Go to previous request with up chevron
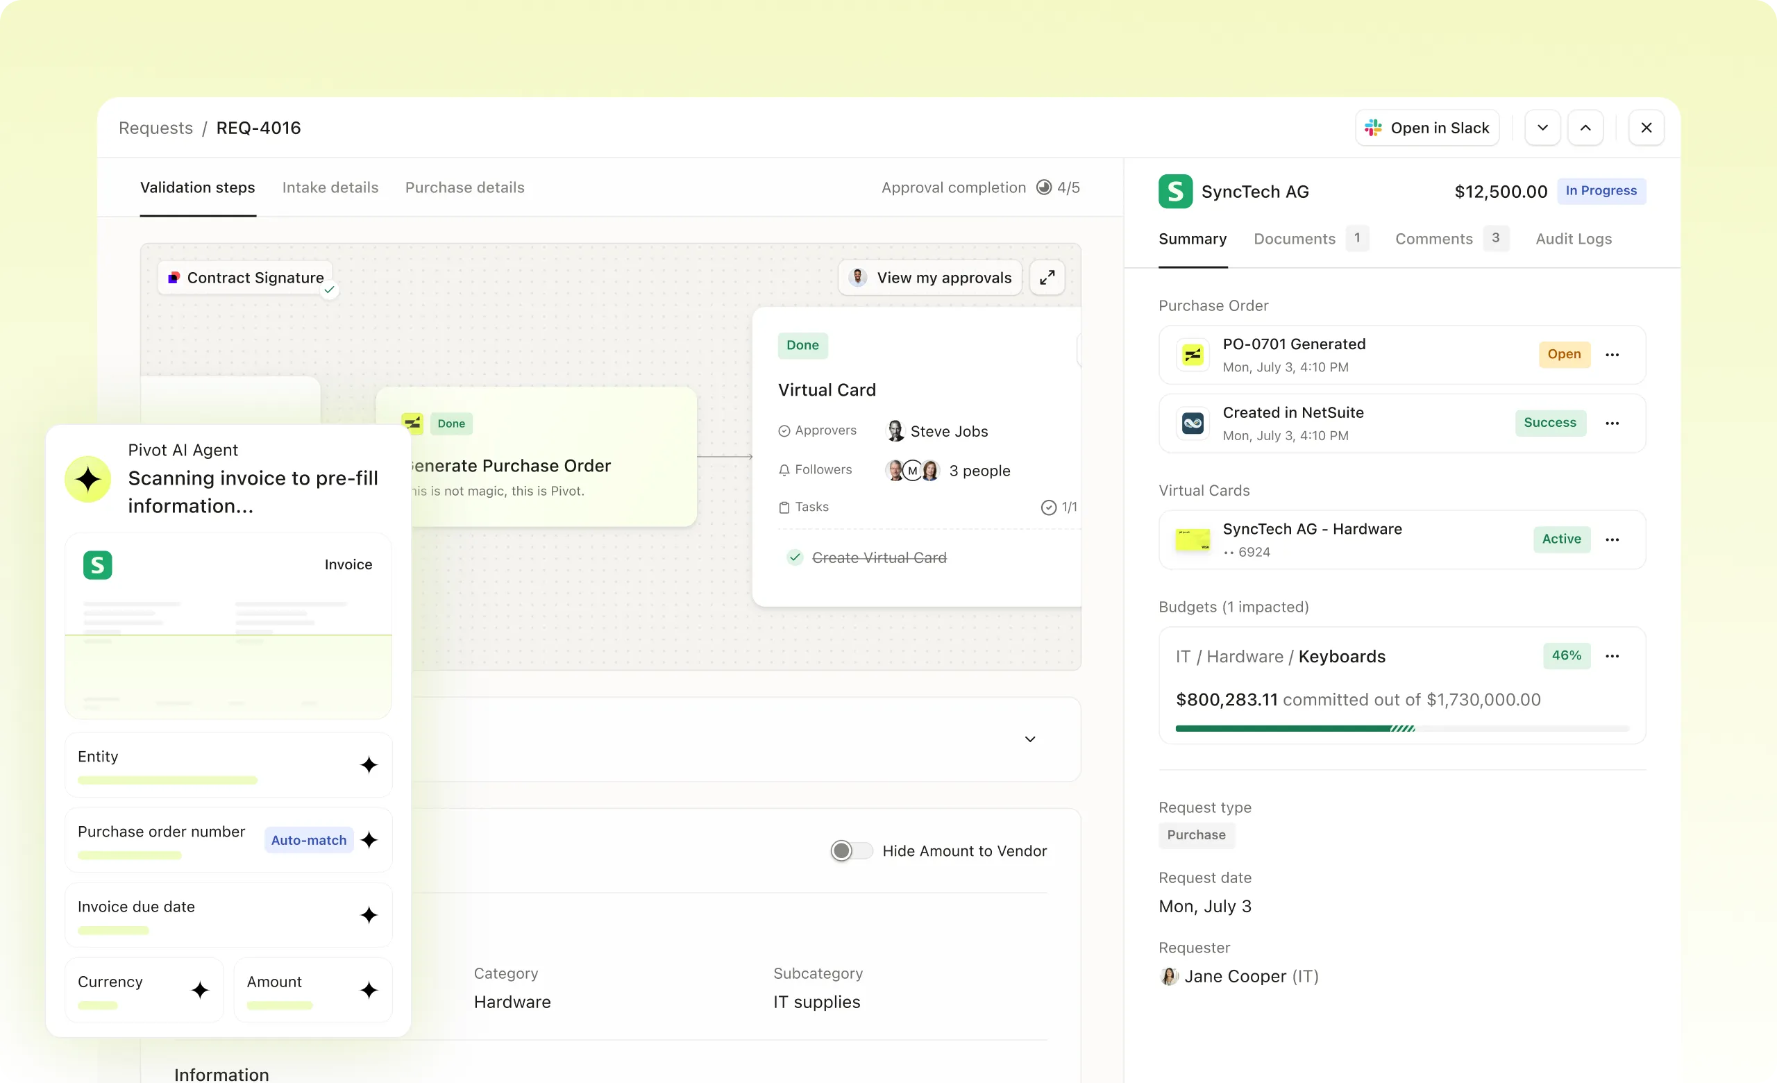 click(x=1585, y=128)
